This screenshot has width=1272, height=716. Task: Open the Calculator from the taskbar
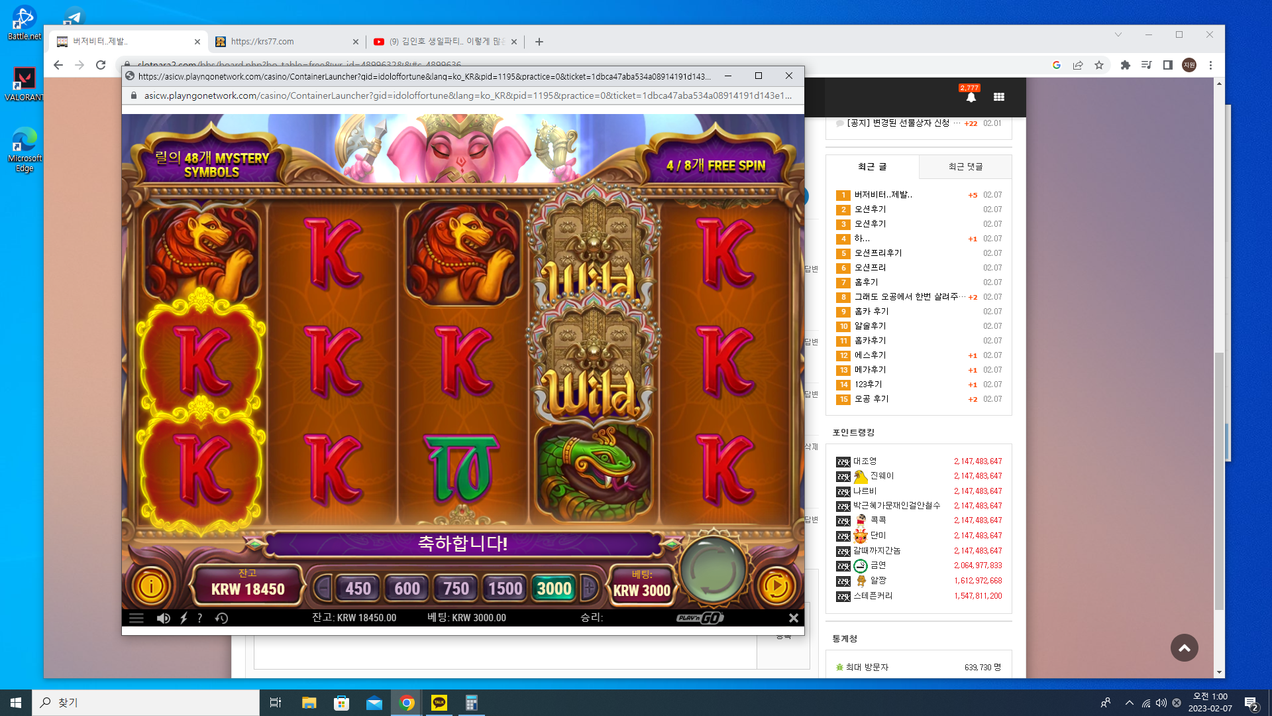pos(472,703)
